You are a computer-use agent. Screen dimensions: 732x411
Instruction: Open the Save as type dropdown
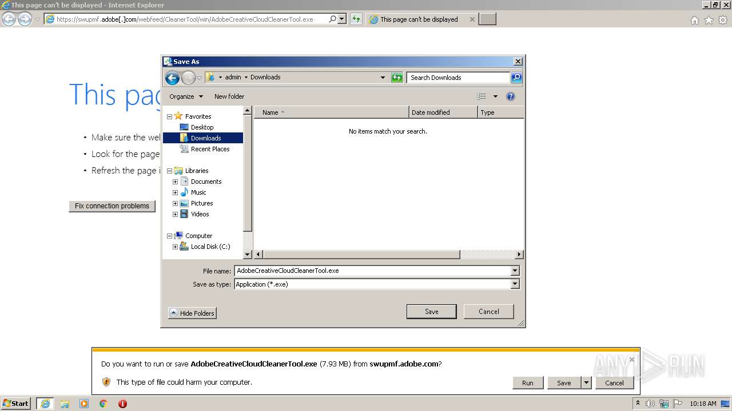515,284
